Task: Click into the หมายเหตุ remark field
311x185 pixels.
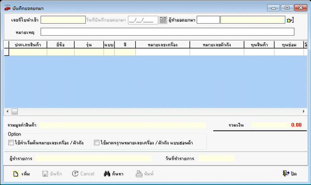Action: [x=168, y=32]
